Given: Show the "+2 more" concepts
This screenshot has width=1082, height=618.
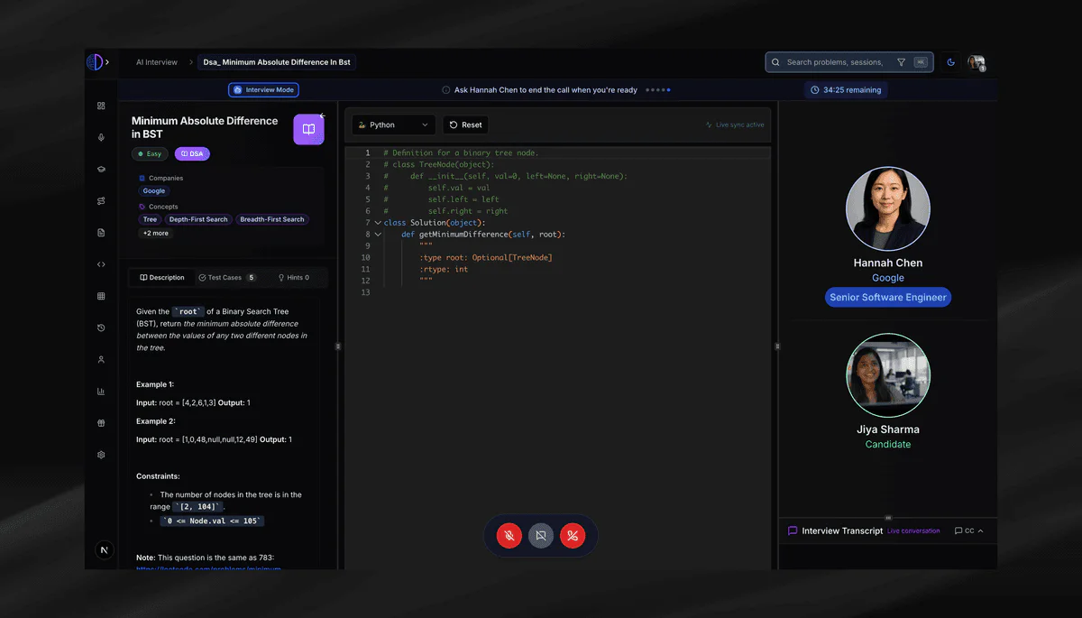Looking at the screenshot, I should (155, 233).
